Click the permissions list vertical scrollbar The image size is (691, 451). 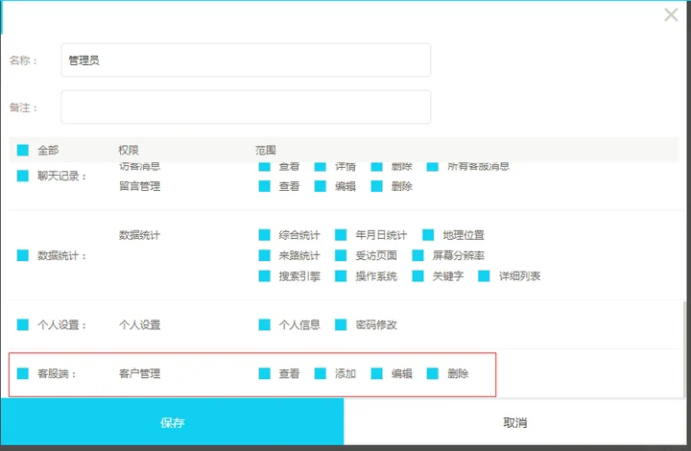[684, 348]
